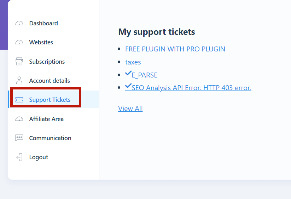The image size is (291, 199).
Task: Click the checkmark beside SEO Analysis ticket
Action: [x=128, y=86]
